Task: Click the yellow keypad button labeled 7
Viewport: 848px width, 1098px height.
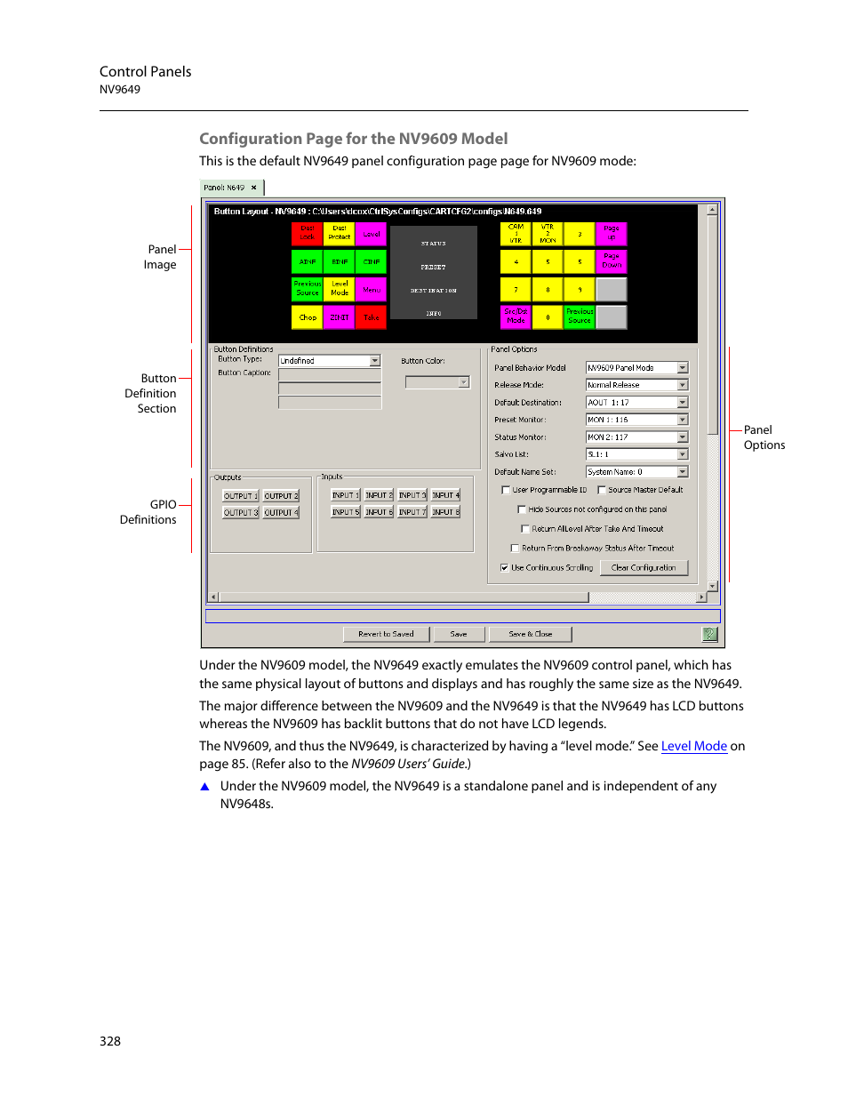Action: tap(516, 290)
